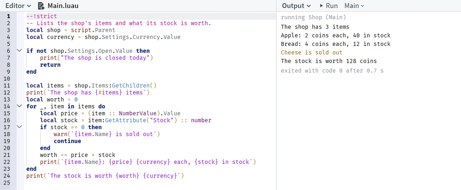Click the exited with code 0 message
This screenshot has width=461, height=190.
(332, 71)
